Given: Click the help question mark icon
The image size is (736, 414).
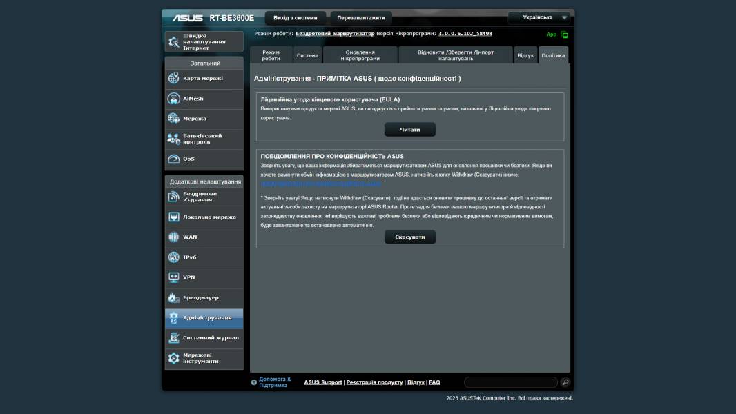Looking at the screenshot, I should tap(254, 382).
